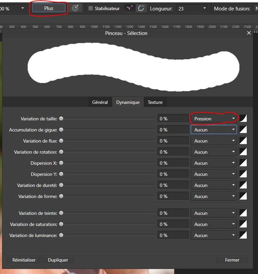The image size is (258, 274).
Task: Open the Variation de forme response curve icon
Action: click(x=243, y=196)
